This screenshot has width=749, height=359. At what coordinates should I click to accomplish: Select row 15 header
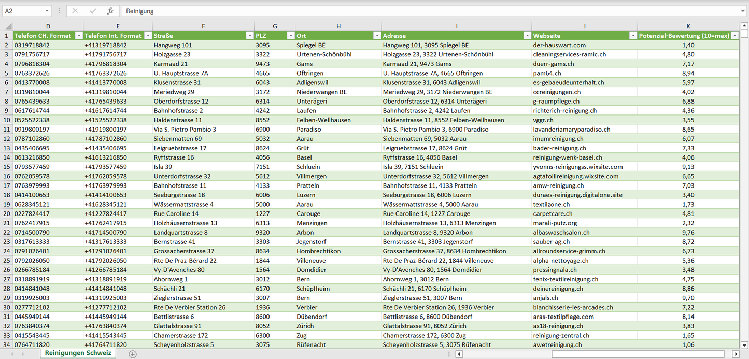point(6,167)
